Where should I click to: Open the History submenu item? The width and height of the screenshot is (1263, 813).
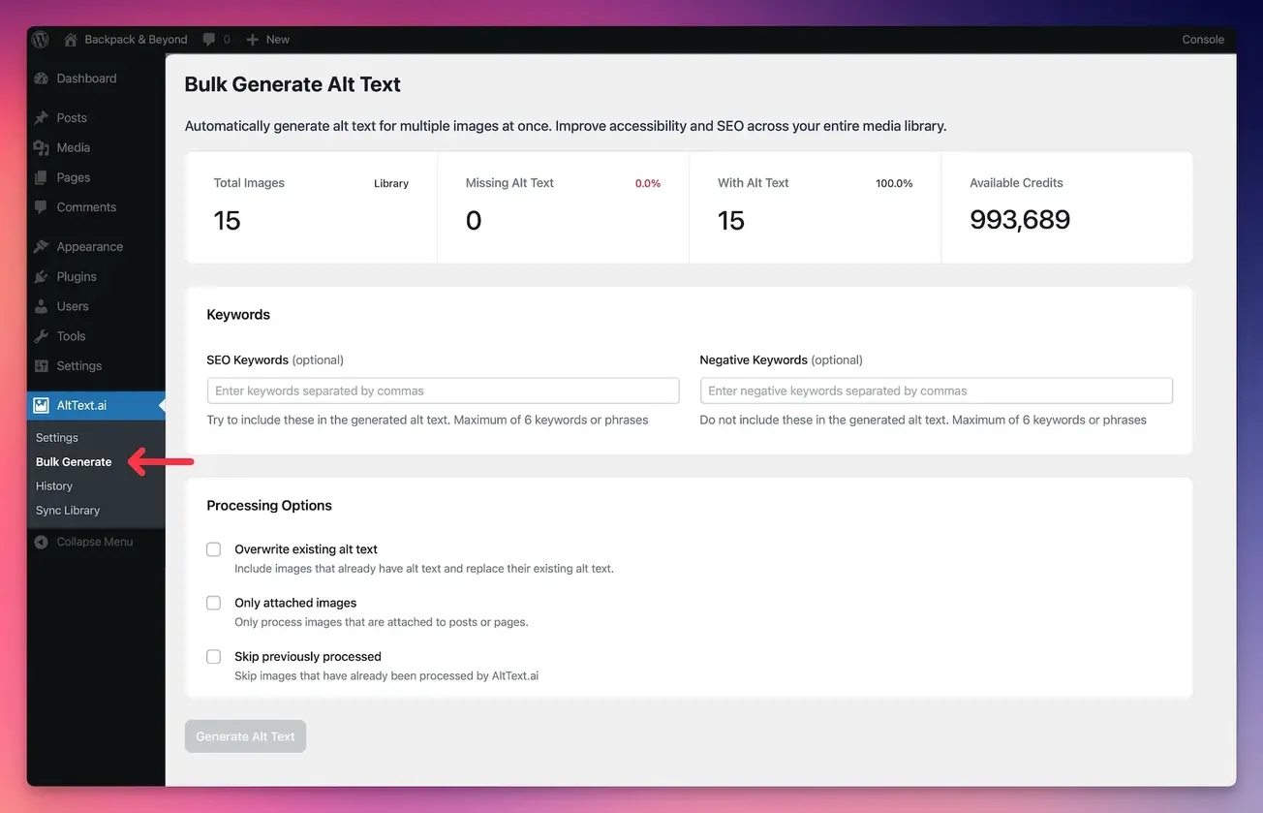click(x=54, y=486)
